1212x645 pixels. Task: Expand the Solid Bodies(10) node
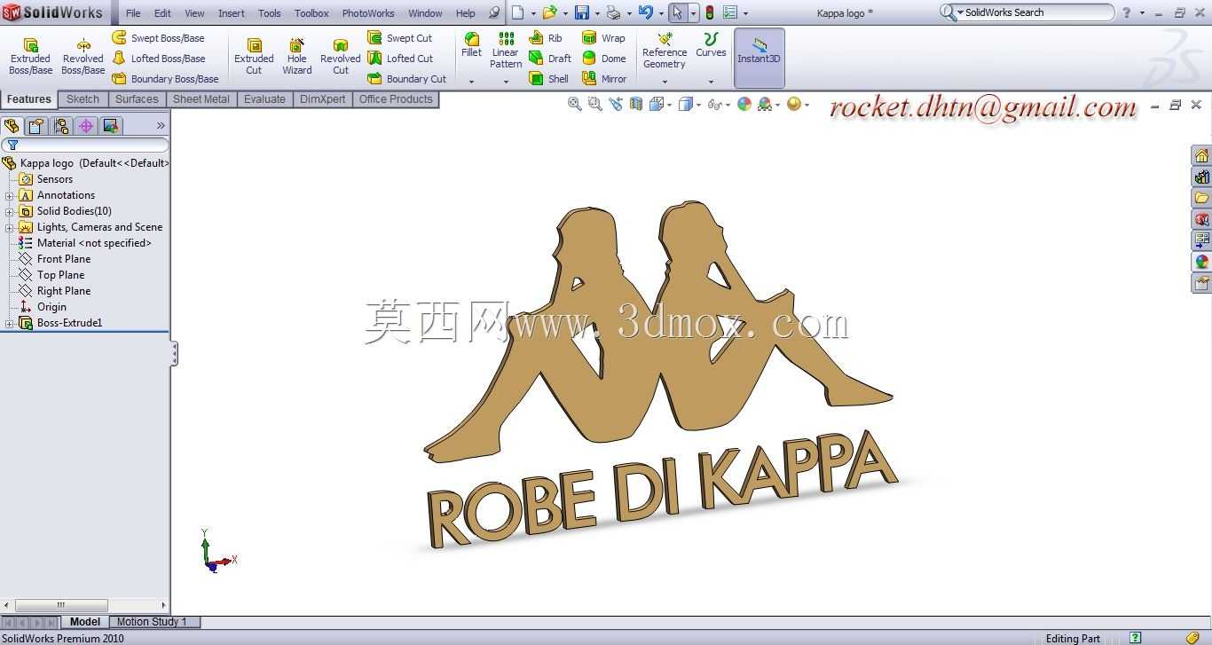(x=10, y=211)
